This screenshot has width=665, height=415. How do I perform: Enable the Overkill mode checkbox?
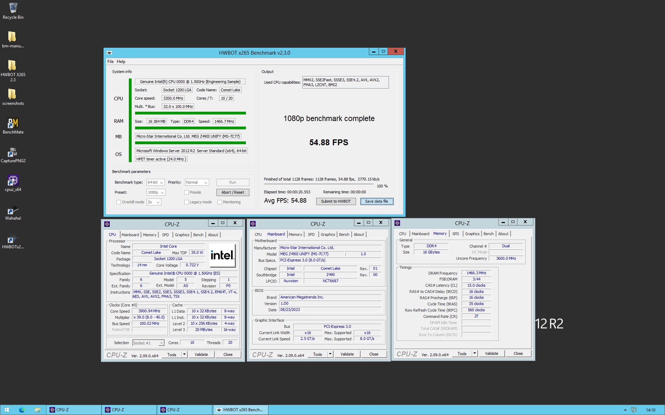pyautogui.click(x=118, y=202)
